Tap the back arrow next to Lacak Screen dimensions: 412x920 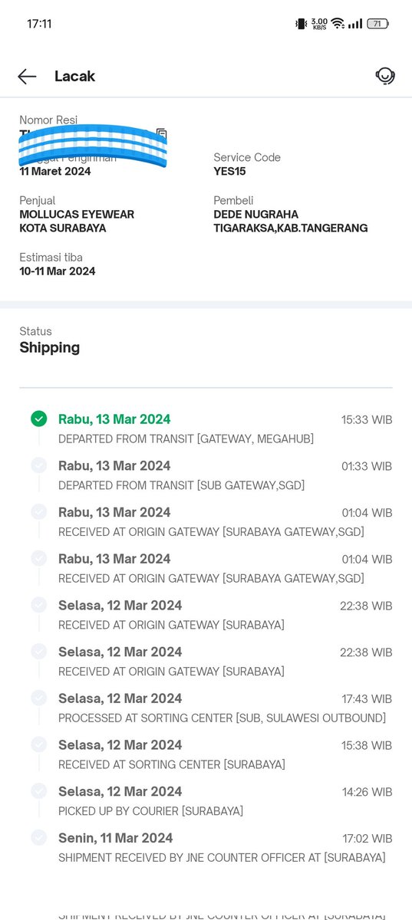point(27,76)
